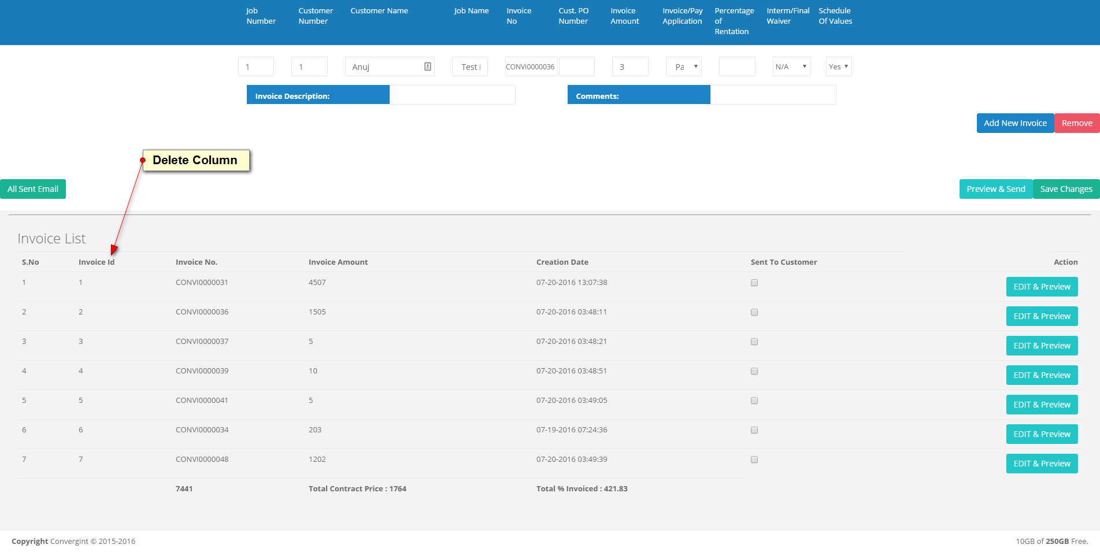Click EDIT & Preview for invoice CONVI0000034
The image size is (1100, 552).
pyautogui.click(x=1042, y=434)
